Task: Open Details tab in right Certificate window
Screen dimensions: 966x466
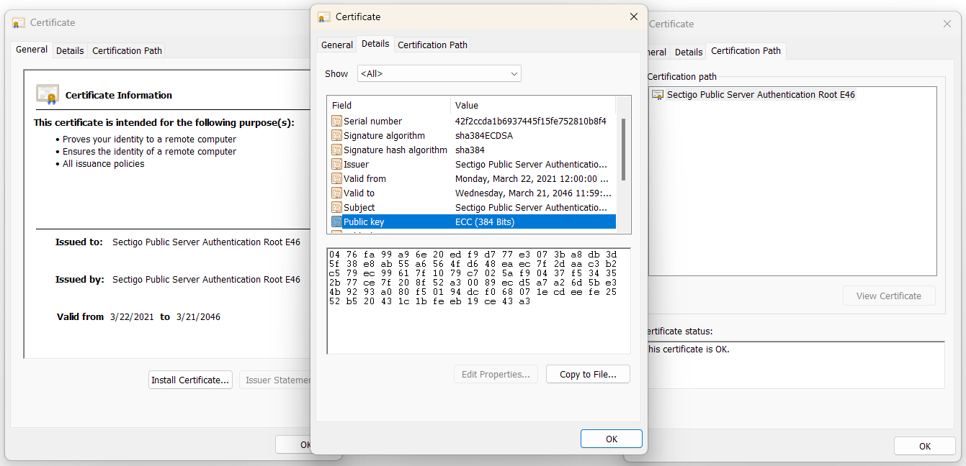Action: click(688, 52)
